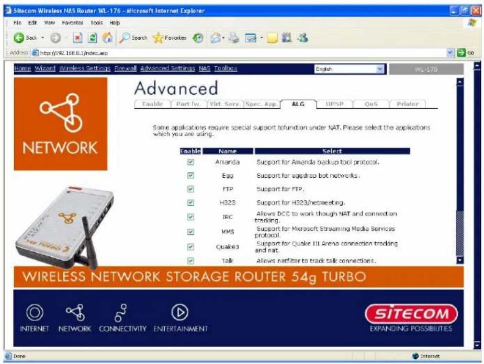Switch to the Printer tab
This screenshot has width=484, height=364.
pos(408,104)
